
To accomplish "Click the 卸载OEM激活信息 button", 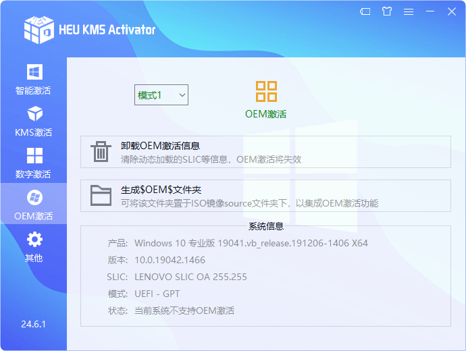I will (x=265, y=152).
